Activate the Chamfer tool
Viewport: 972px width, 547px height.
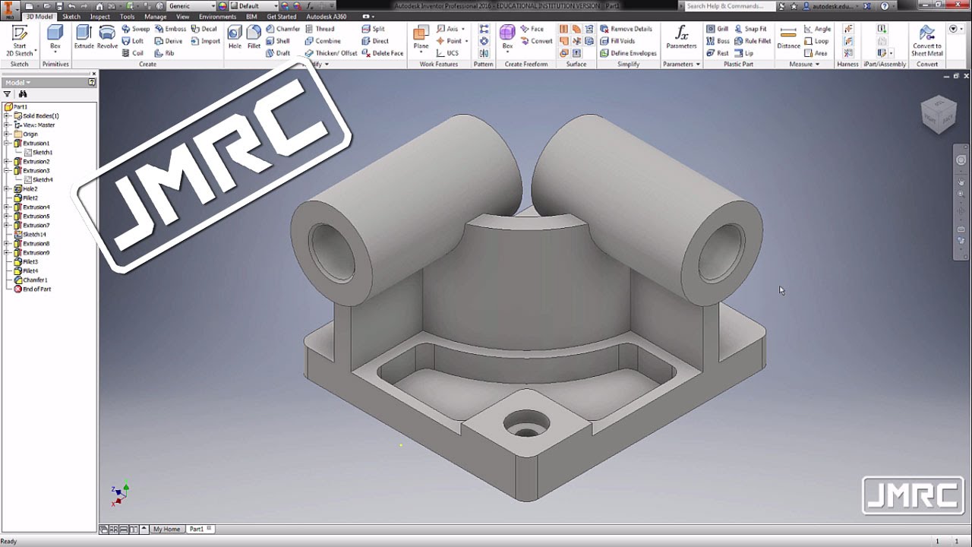[282, 29]
